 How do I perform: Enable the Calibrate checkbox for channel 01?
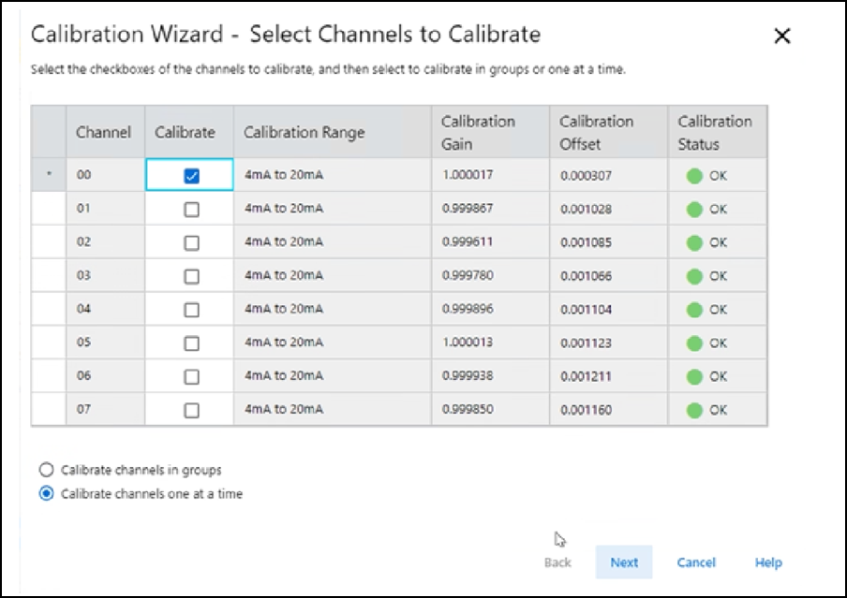pos(191,210)
